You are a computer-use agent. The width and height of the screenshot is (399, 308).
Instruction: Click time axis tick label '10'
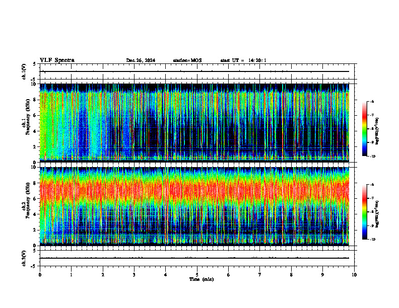pyautogui.click(x=354, y=275)
